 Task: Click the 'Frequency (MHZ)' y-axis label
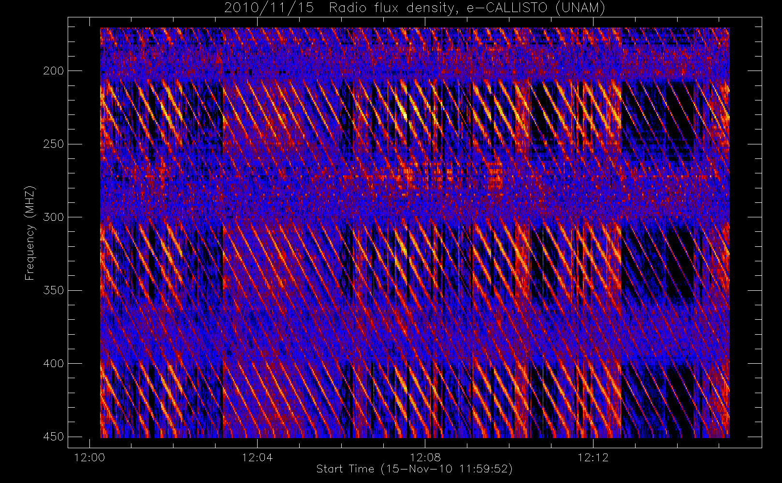[x=30, y=233]
